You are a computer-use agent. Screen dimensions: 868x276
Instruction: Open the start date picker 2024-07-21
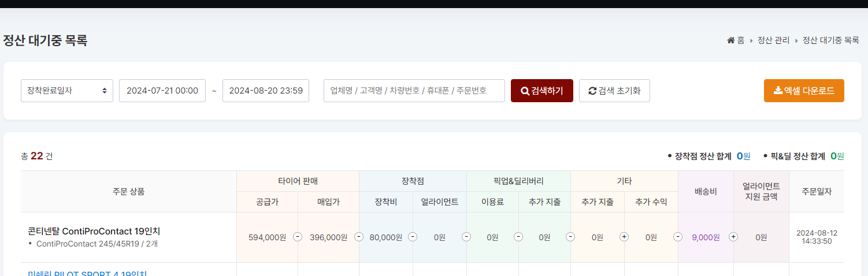click(162, 91)
